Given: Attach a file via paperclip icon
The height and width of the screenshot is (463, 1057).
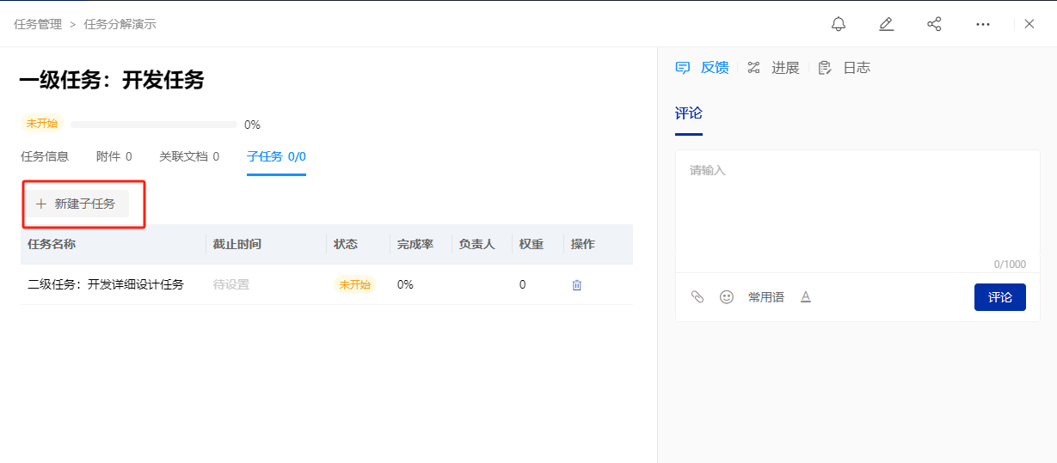Looking at the screenshot, I should coord(697,296).
